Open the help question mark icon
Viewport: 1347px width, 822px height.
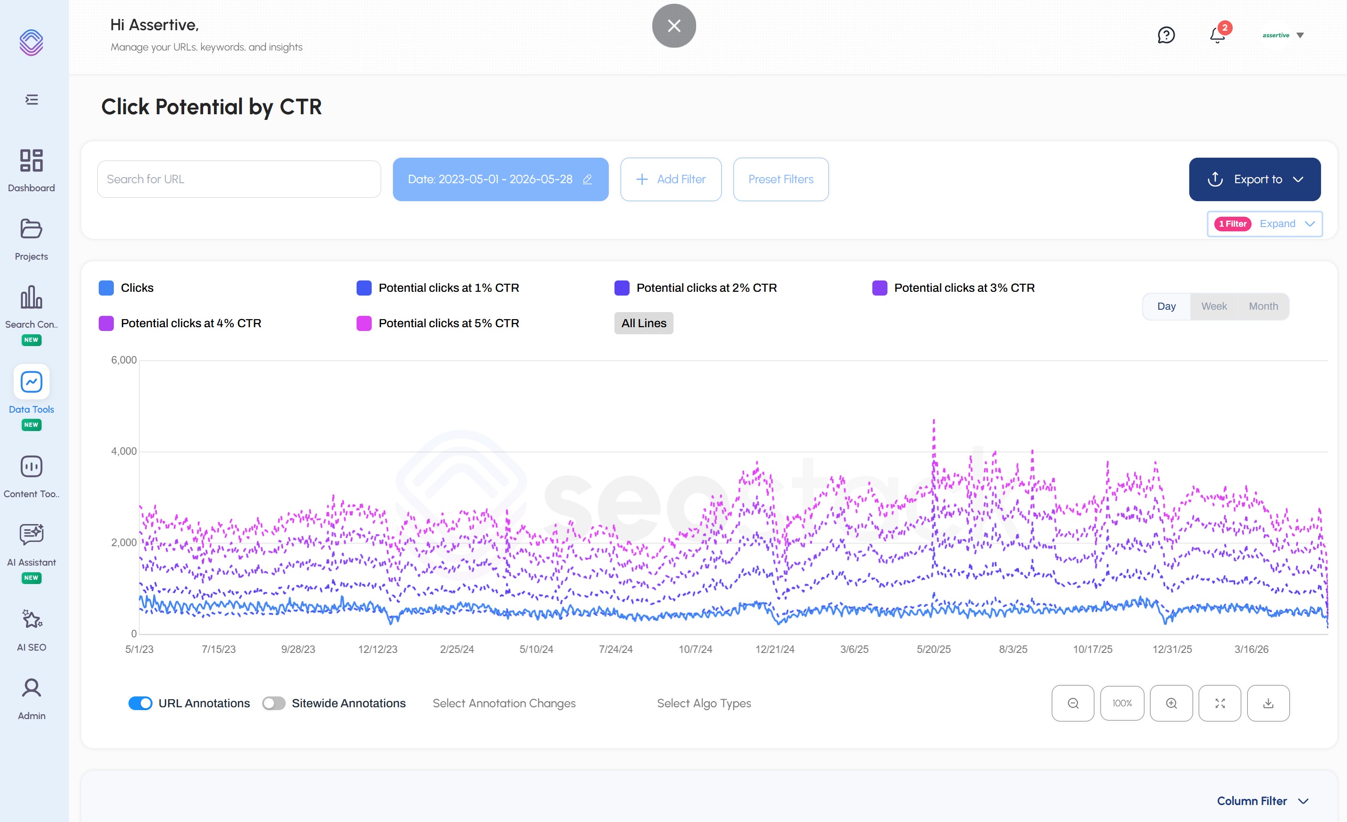1166,35
